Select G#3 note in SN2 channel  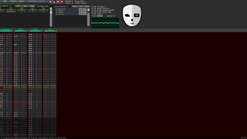(x=15, y=45)
